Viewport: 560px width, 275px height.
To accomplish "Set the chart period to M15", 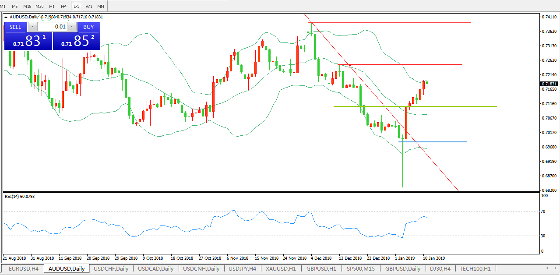I will pos(27,6).
